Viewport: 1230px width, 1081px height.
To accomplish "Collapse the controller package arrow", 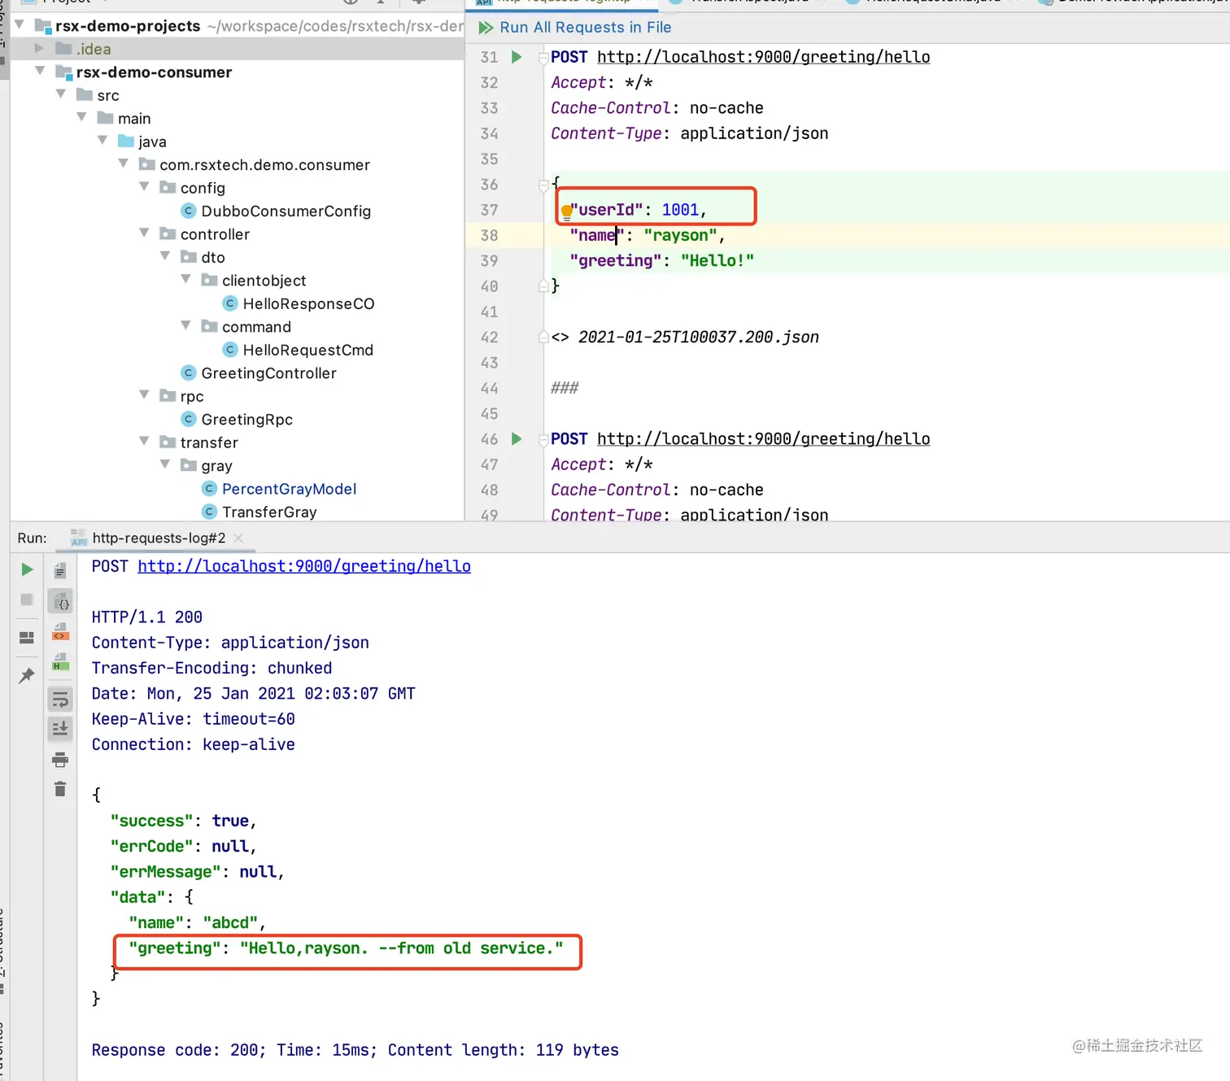I will [144, 233].
